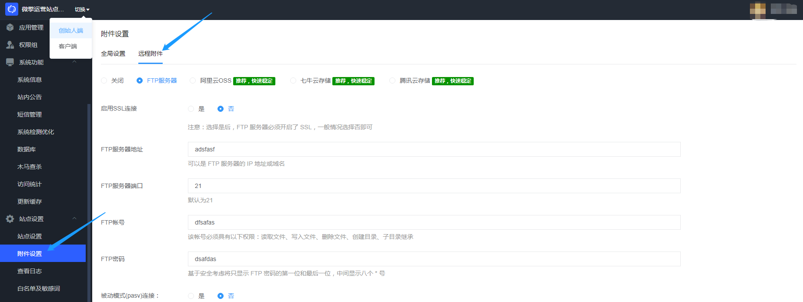Select the FTP服务器 radio option
803x302 pixels.
140,81
